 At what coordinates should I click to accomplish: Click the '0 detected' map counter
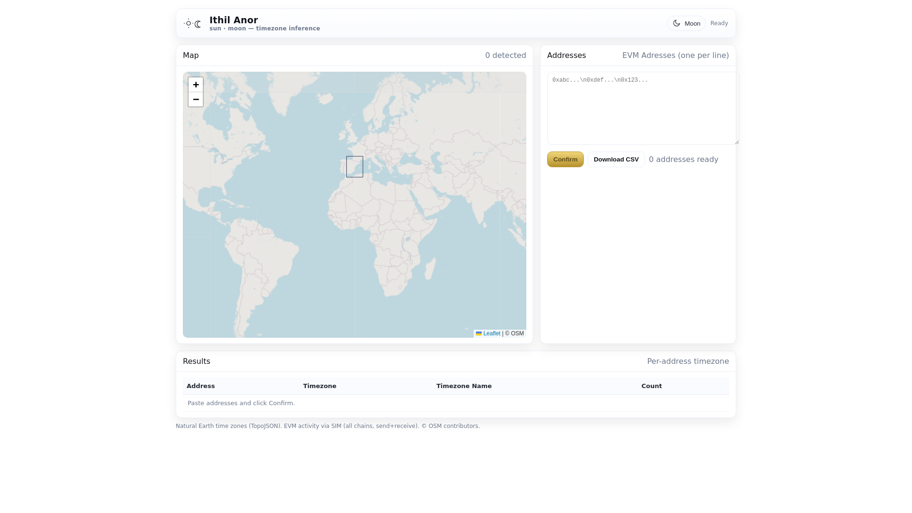coord(505,56)
